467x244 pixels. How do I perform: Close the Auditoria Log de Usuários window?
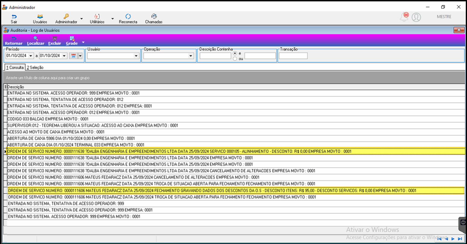click(x=459, y=30)
